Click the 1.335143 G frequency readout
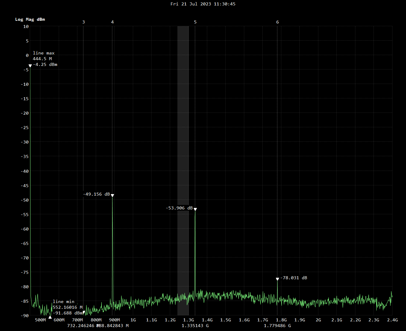This screenshot has width=406, height=331. (x=195, y=326)
